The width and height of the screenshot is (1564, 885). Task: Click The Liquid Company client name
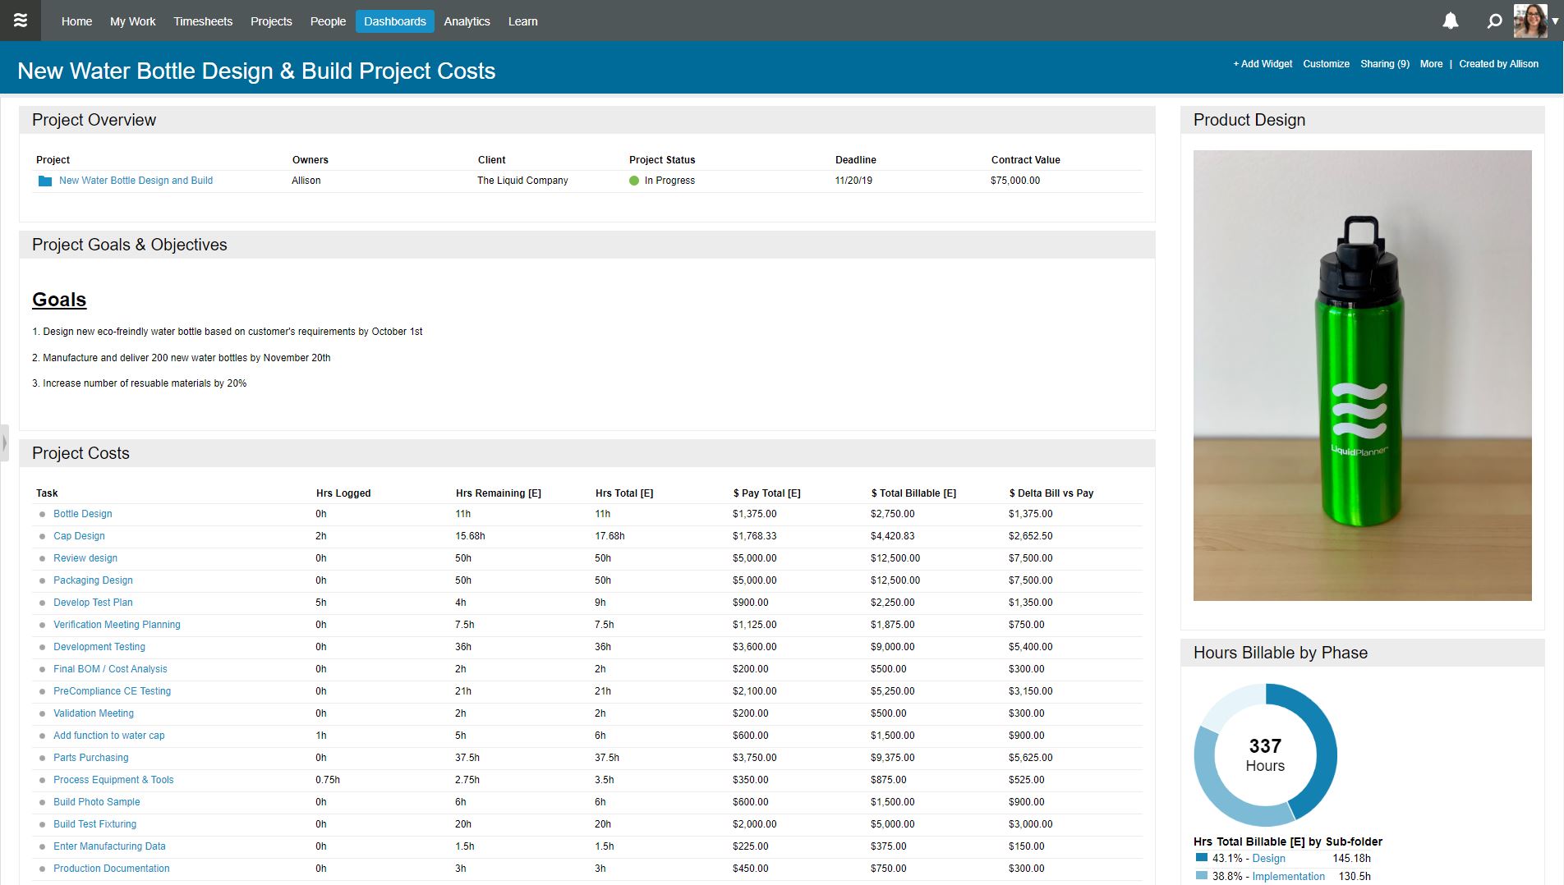[522, 181]
